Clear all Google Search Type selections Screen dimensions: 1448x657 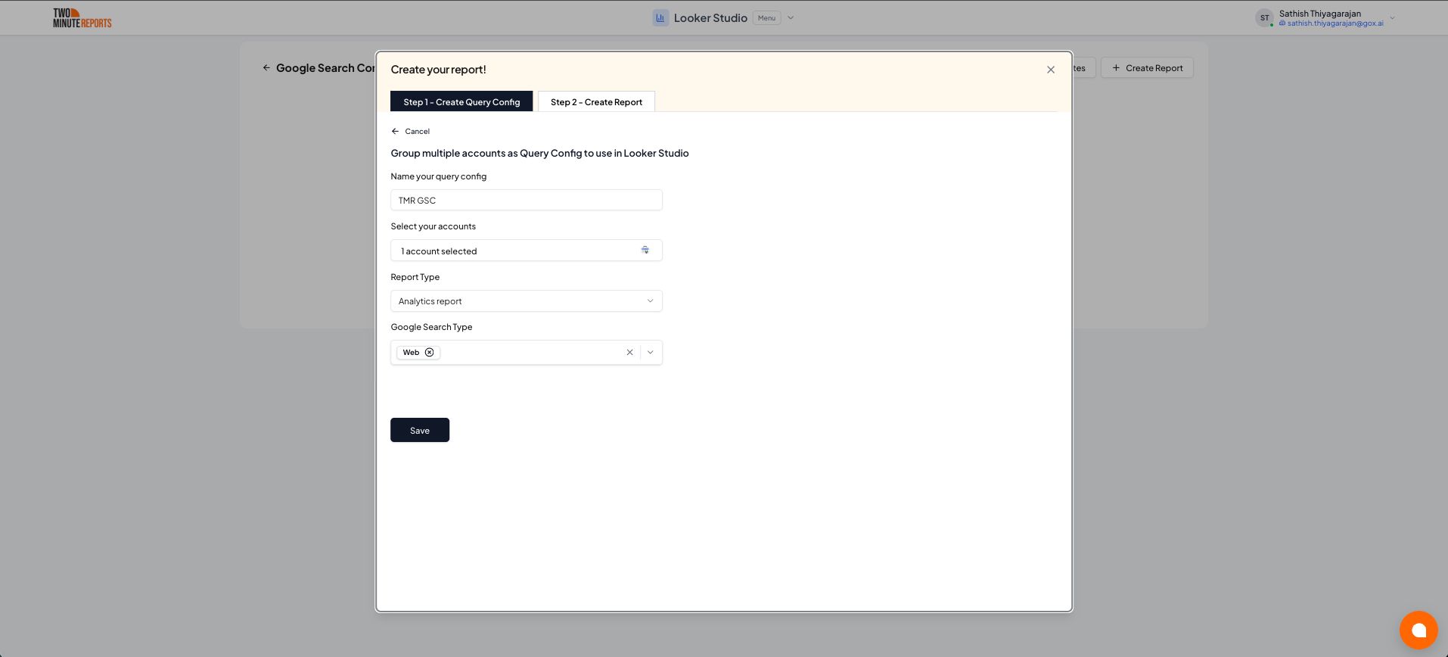pyautogui.click(x=629, y=352)
